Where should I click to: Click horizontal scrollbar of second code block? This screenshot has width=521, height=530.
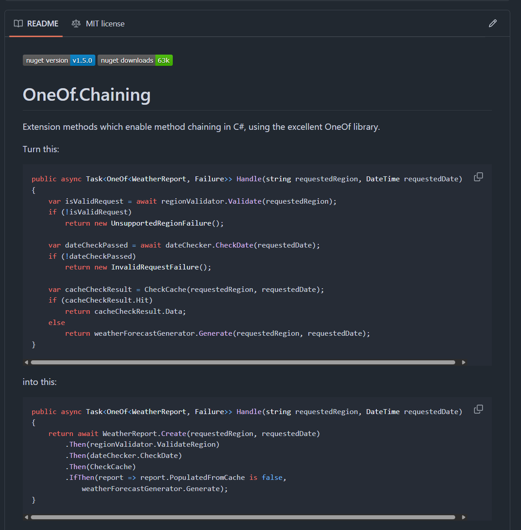pyautogui.click(x=243, y=517)
